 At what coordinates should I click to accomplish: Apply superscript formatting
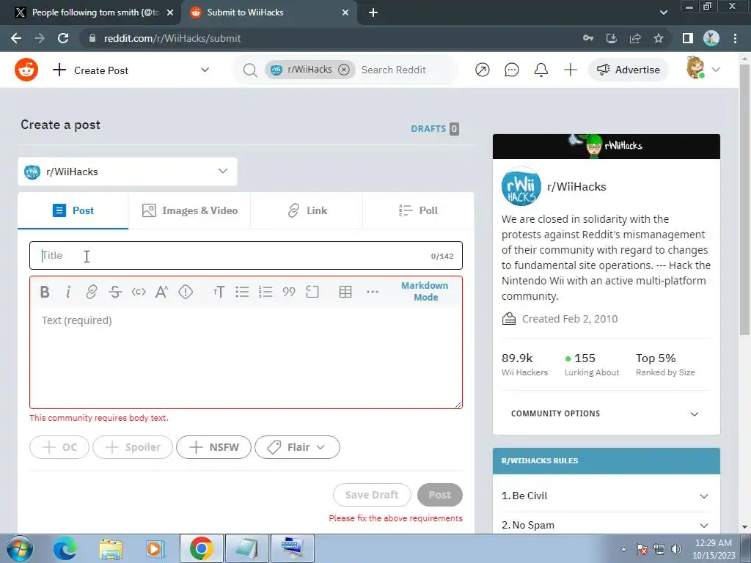pos(162,292)
